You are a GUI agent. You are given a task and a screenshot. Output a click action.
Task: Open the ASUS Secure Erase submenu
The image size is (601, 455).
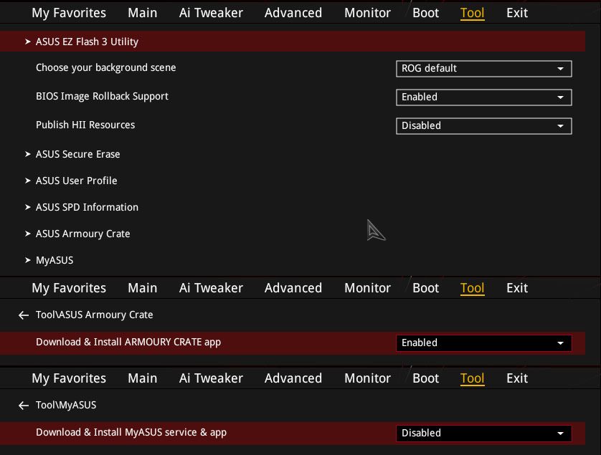(77, 154)
